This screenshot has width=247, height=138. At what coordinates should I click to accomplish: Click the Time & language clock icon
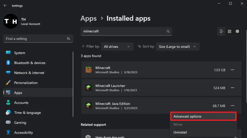pyautogui.click(x=8, y=112)
